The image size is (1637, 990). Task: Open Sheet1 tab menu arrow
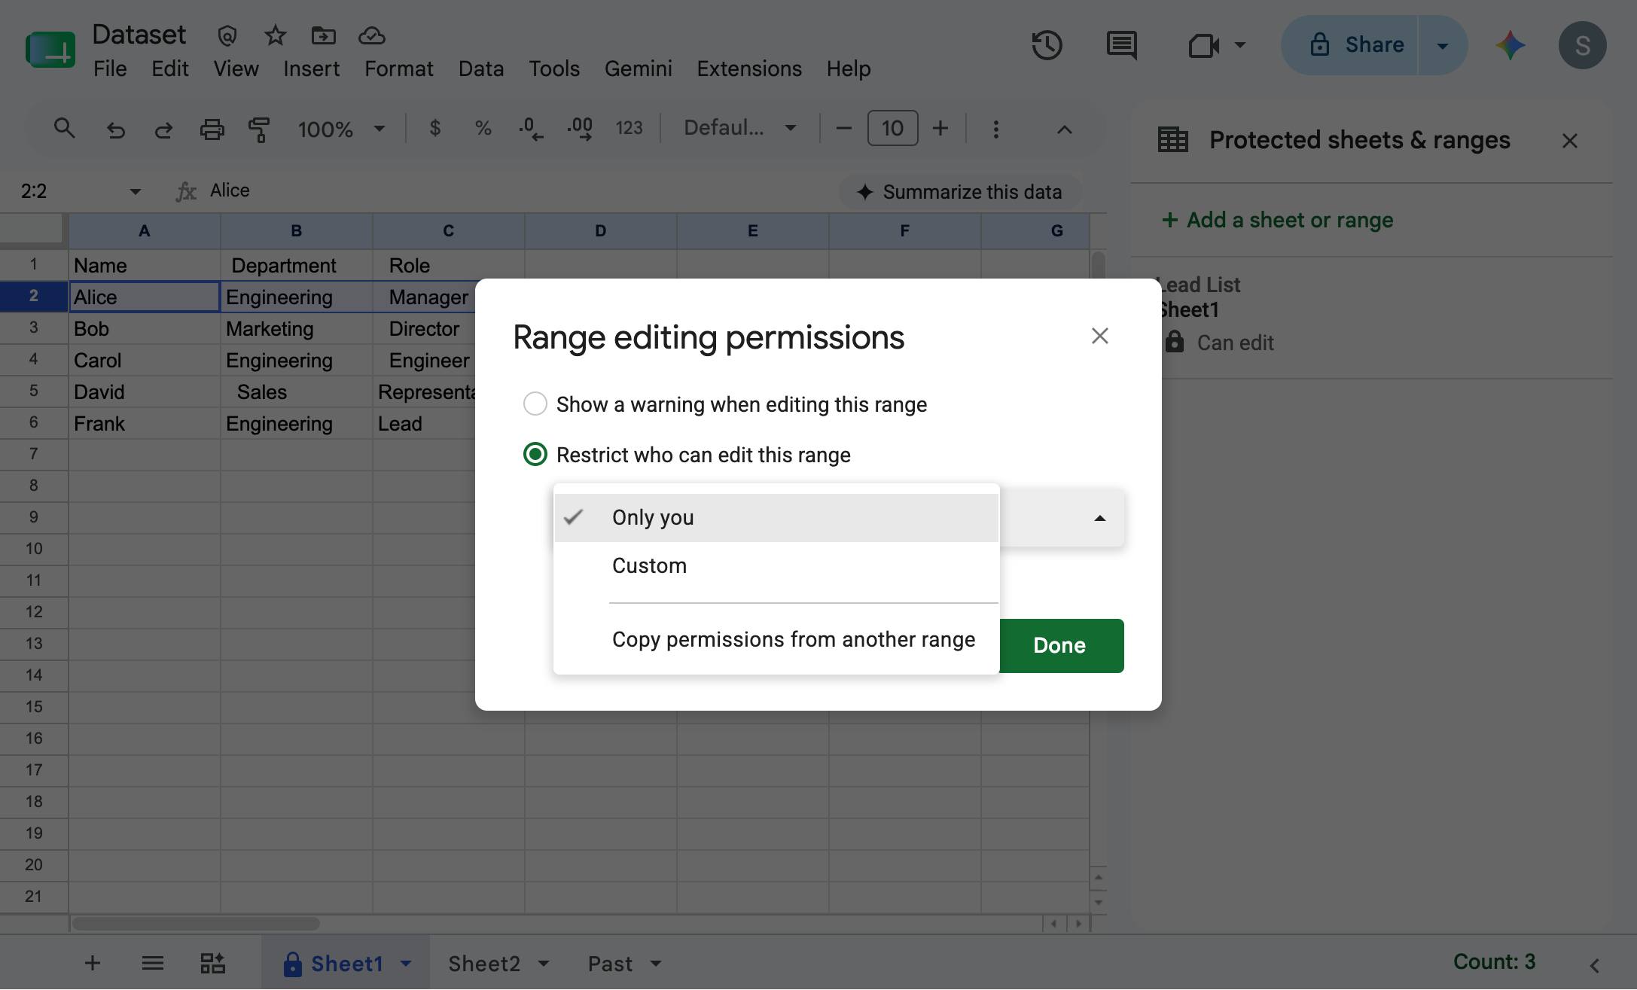click(406, 963)
